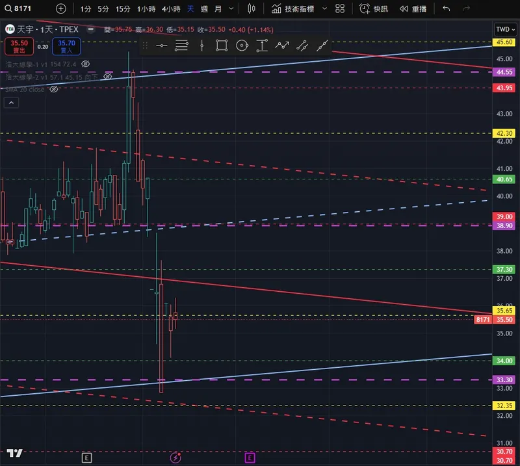Click the green 40.65 price label
This screenshot has width=520, height=466.
[x=504, y=179]
